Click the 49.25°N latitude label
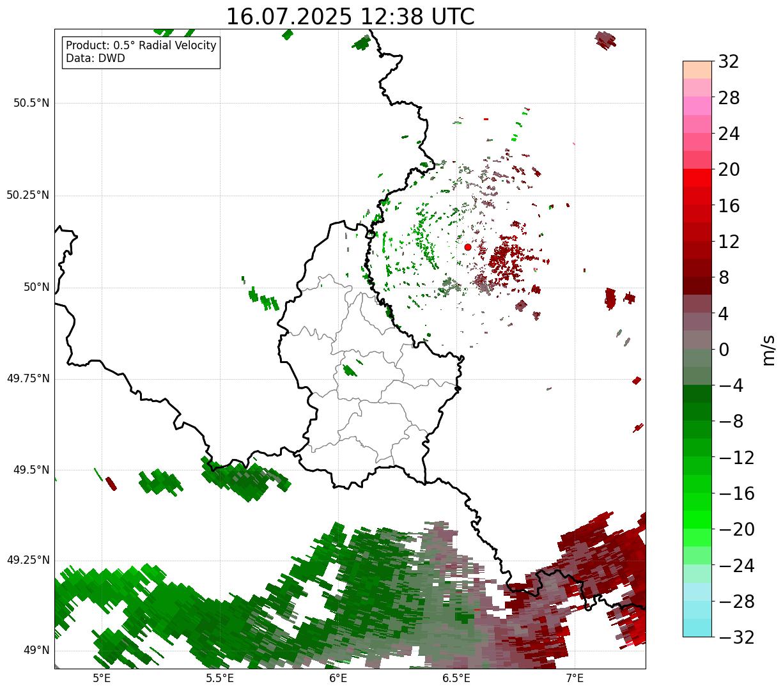The image size is (783, 691). pyautogui.click(x=28, y=560)
